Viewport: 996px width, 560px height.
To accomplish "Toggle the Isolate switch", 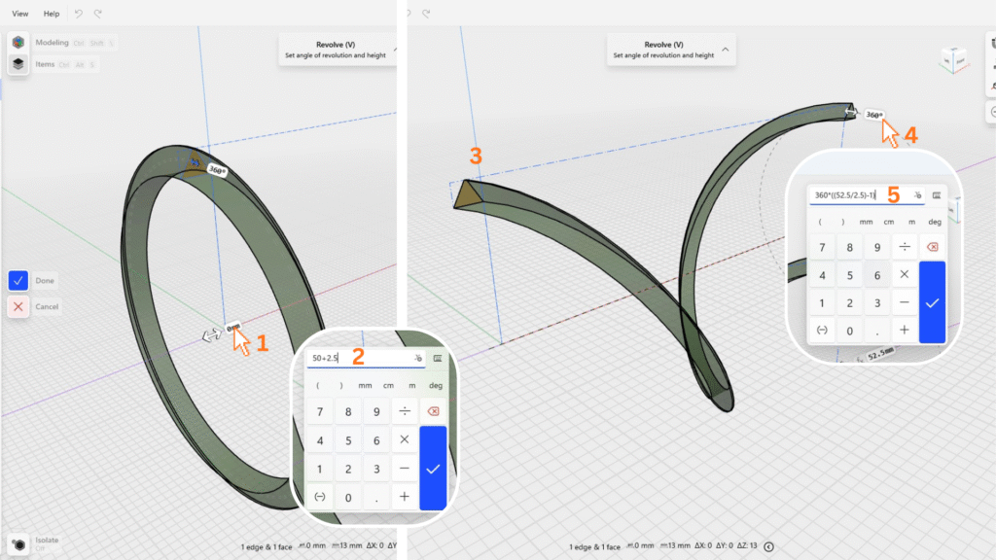I will click(18, 543).
